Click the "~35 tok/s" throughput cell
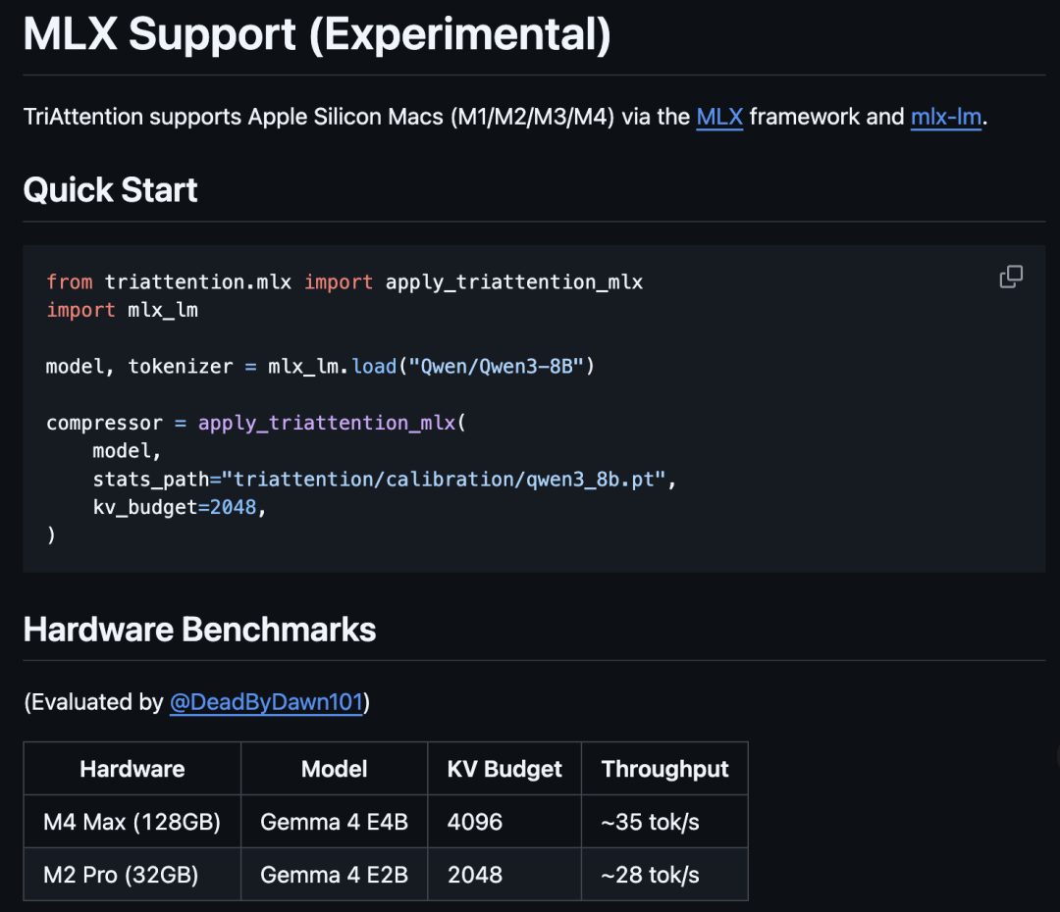Image resolution: width=1060 pixels, height=912 pixels. pyautogui.click(x=664, y=822)
